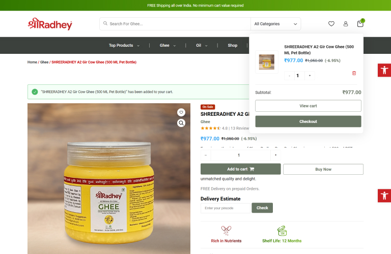Click the shopping bag cart icon

[x=360, y=23]
